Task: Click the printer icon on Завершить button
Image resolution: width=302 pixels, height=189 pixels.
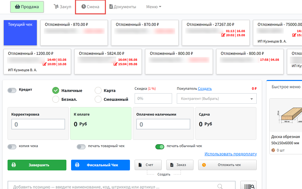Action: tap(14, 165)
